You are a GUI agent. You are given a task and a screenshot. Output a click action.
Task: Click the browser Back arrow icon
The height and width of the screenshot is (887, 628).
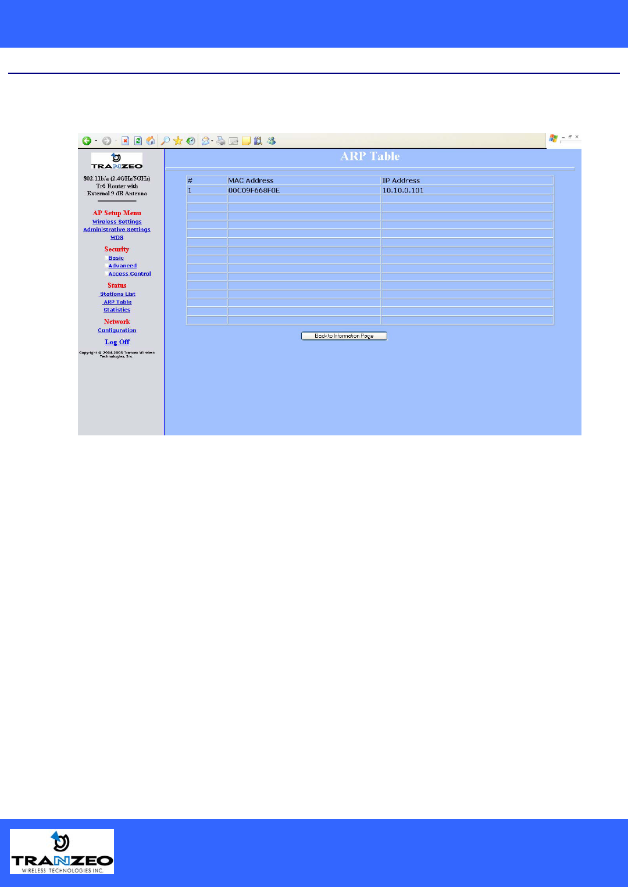pyautogui.click(x=87, y=141)
